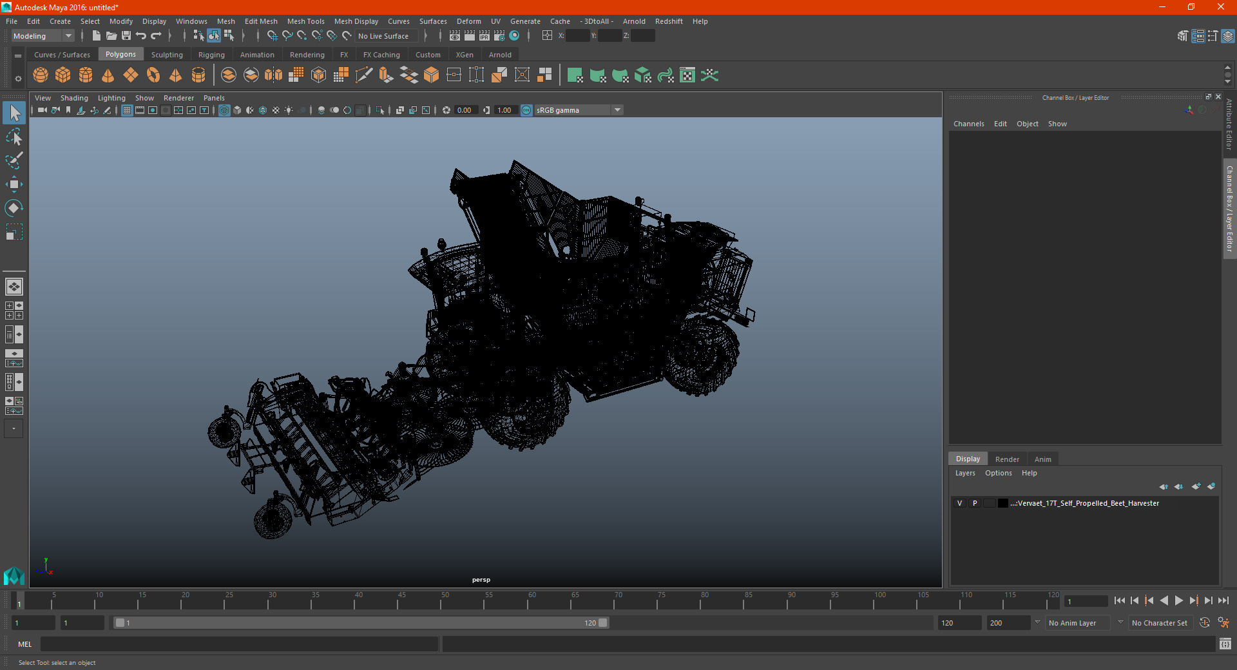This screenshot has width=1237, height=670.
Task: Activate the Move tool in toolbox
Action: (x=14, y=184)
